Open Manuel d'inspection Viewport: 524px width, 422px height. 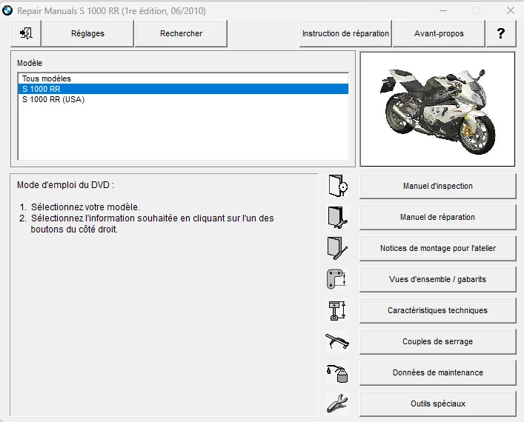(438, 186)
